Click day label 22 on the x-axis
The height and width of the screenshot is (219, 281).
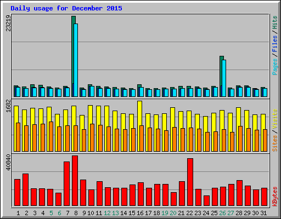pyautogui.click(x=189, y=213)
